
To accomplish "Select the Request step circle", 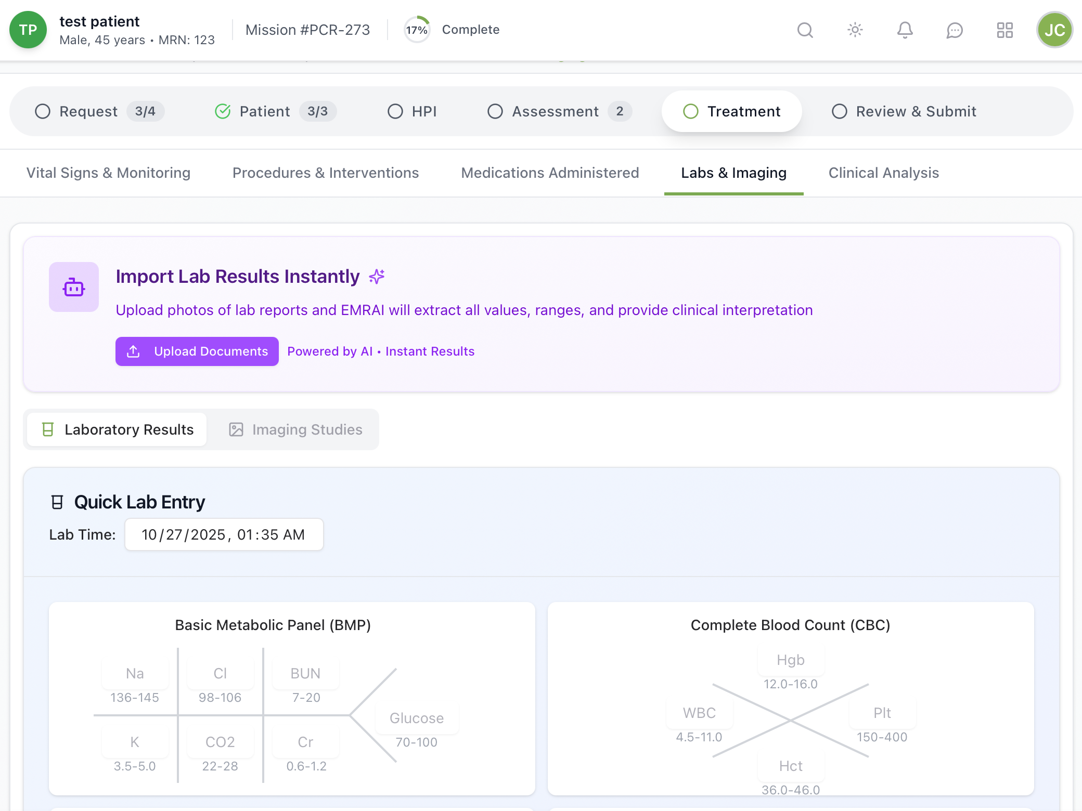I will [43, 111].
